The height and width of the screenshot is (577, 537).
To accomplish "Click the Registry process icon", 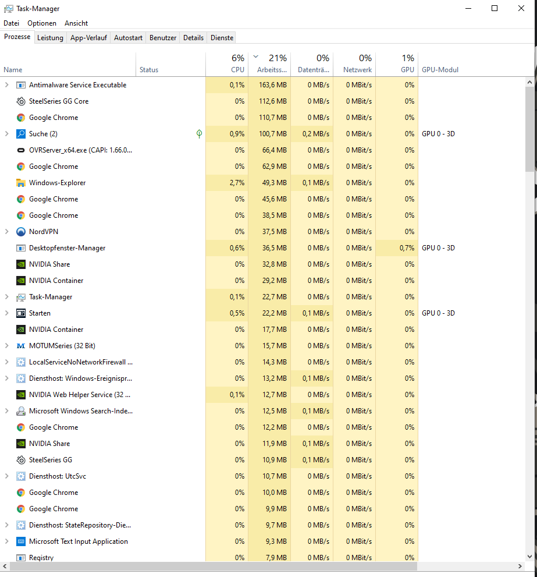I will point(21,558).
